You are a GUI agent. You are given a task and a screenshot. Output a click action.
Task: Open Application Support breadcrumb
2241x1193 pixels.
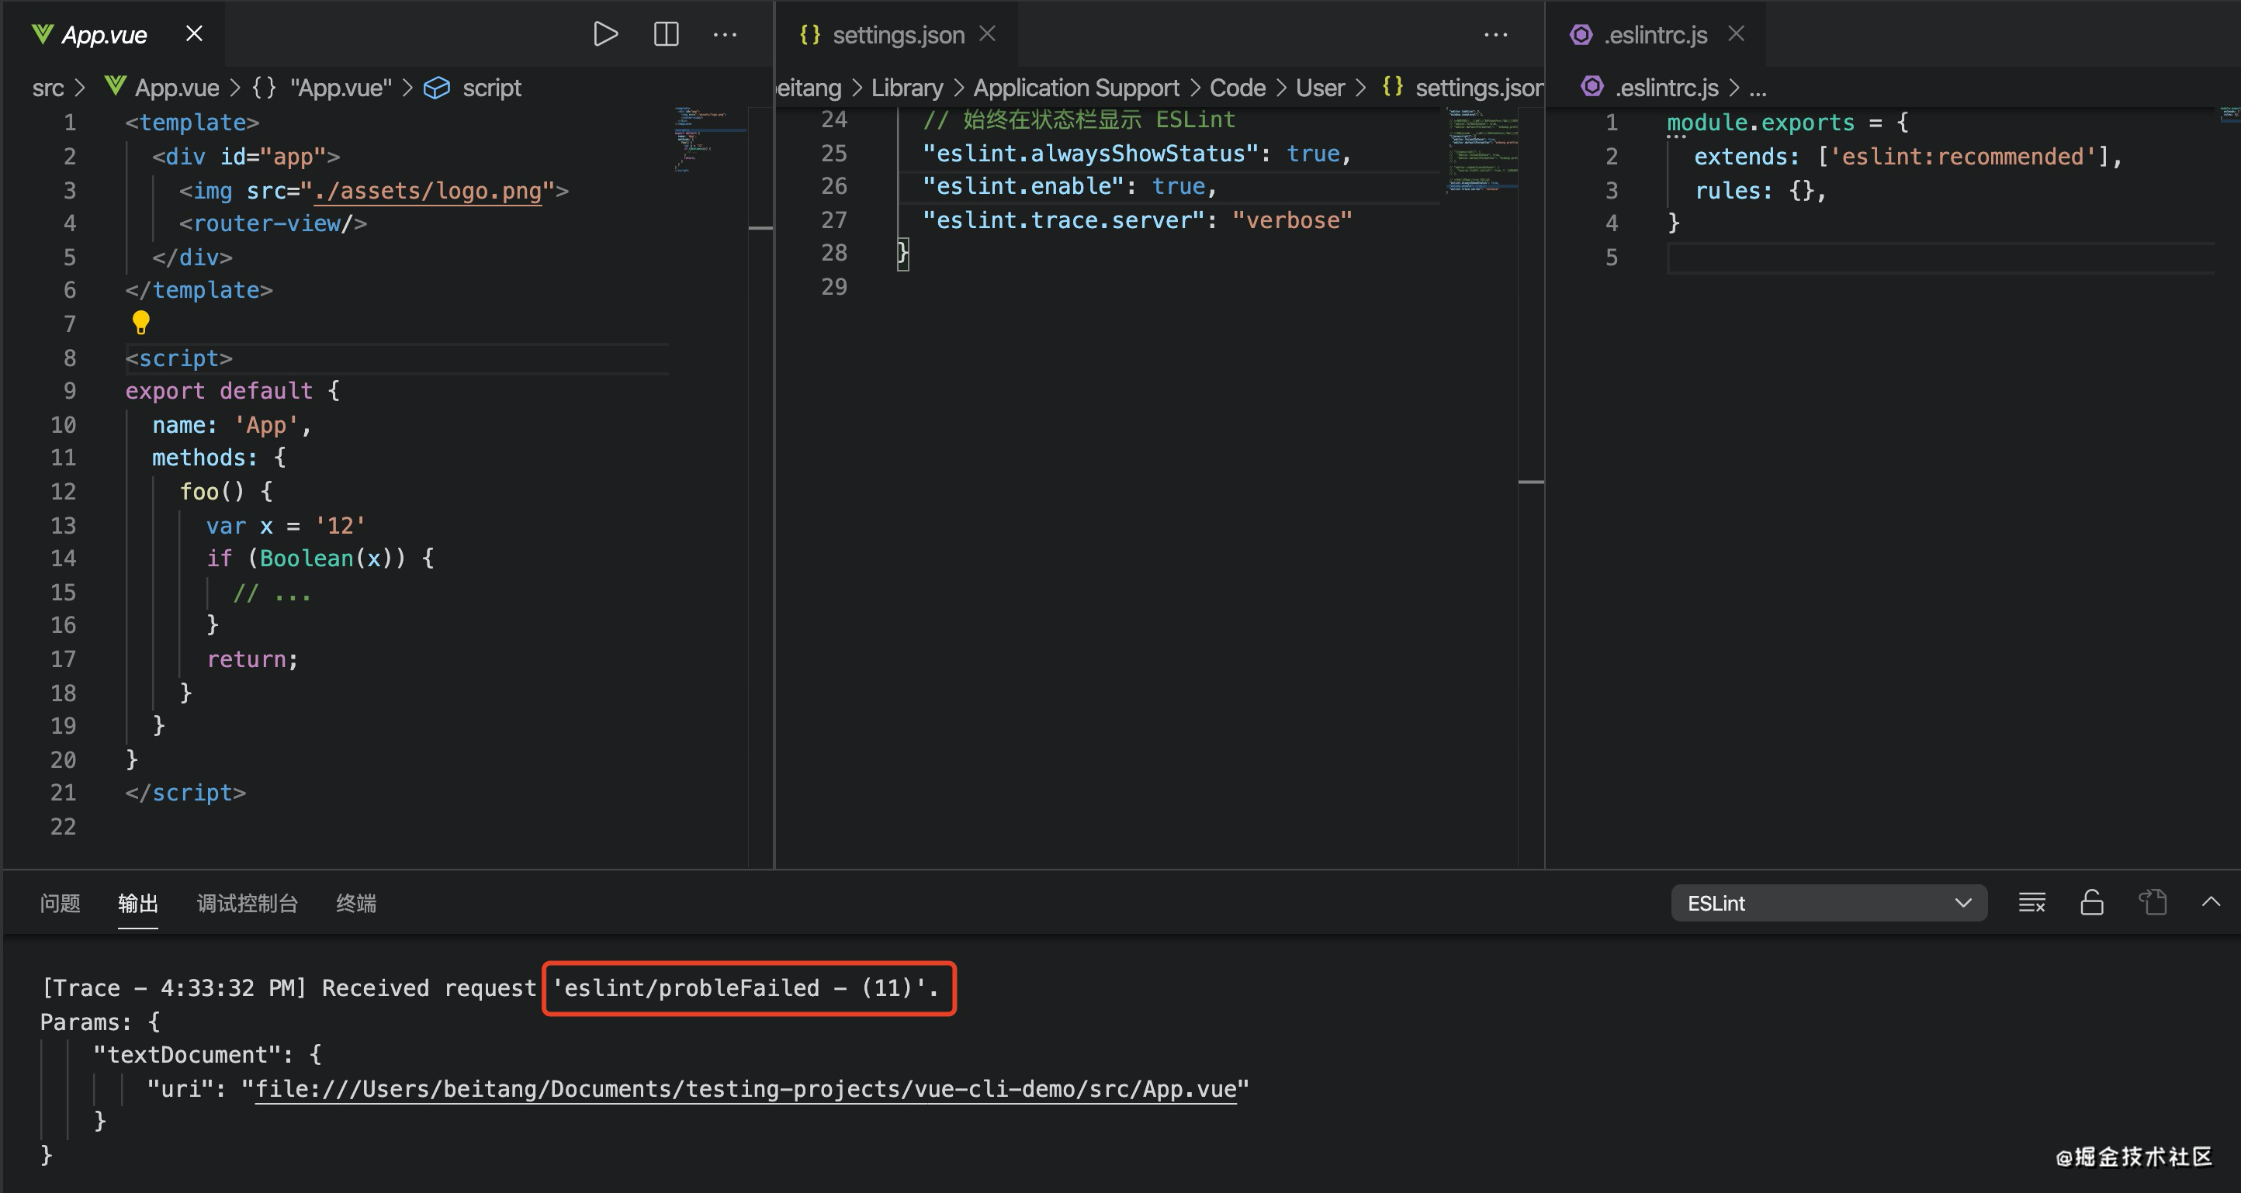(x=1076, y=88)
